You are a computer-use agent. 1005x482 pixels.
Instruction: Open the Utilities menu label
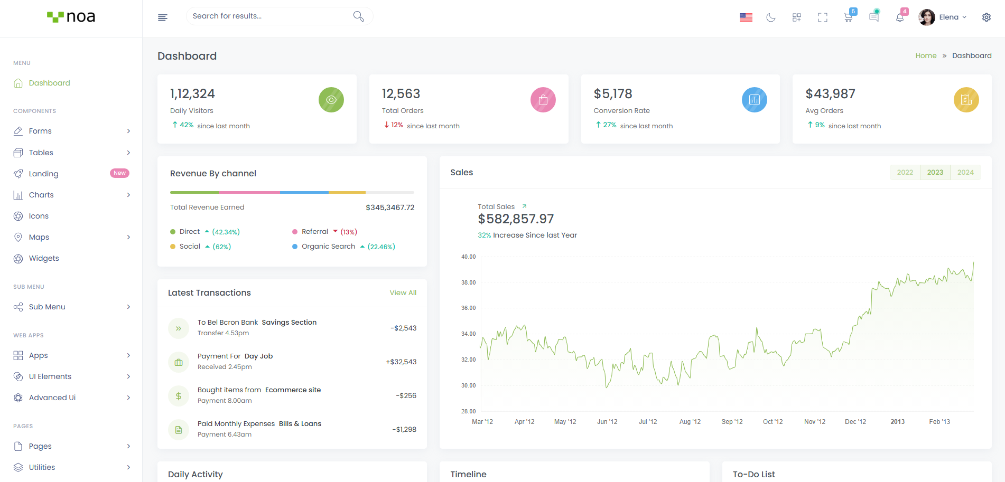click(42, 467)
